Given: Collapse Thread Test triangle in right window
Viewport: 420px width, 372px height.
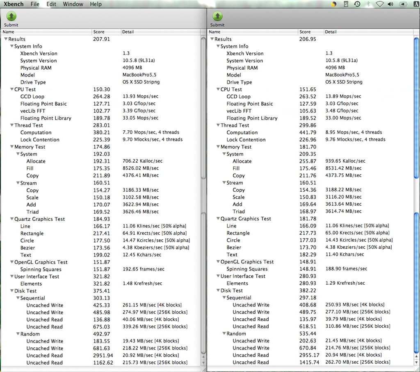Looking at the screenshot, I should [218, 125].
